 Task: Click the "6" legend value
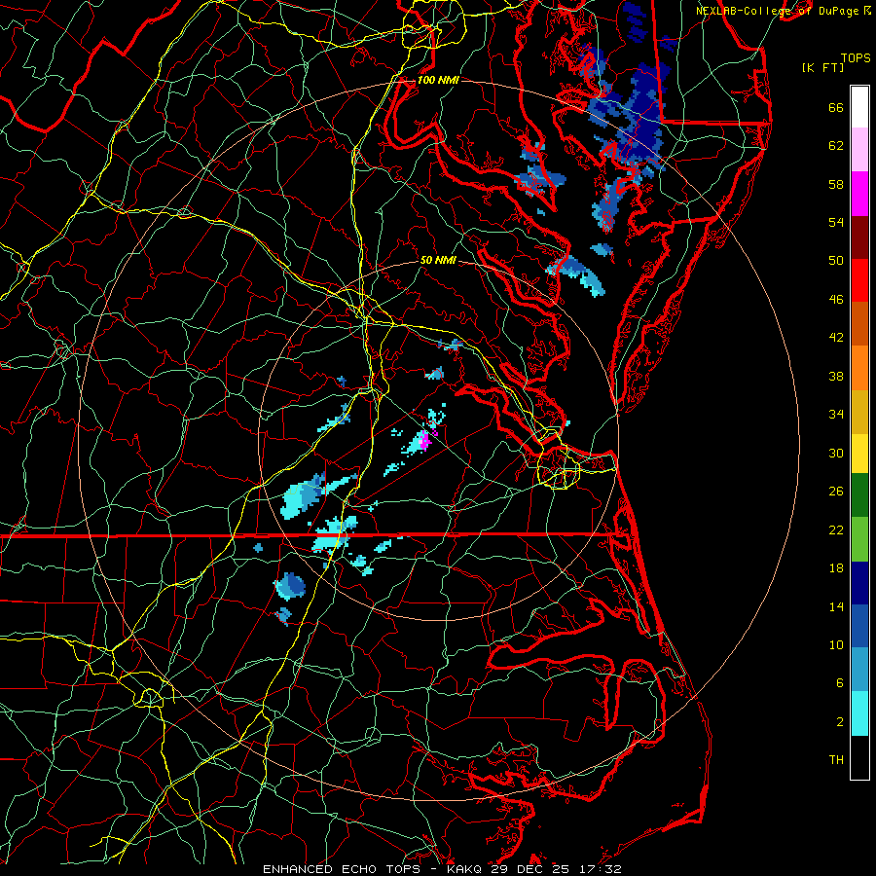click(840, 683)
